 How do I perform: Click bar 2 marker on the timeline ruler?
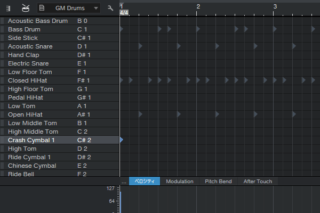click(198, 6)
